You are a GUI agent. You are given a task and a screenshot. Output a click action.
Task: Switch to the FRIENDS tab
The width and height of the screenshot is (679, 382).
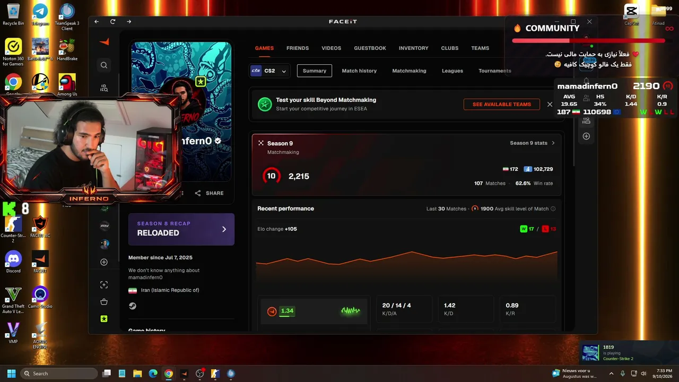pos(298,48)
